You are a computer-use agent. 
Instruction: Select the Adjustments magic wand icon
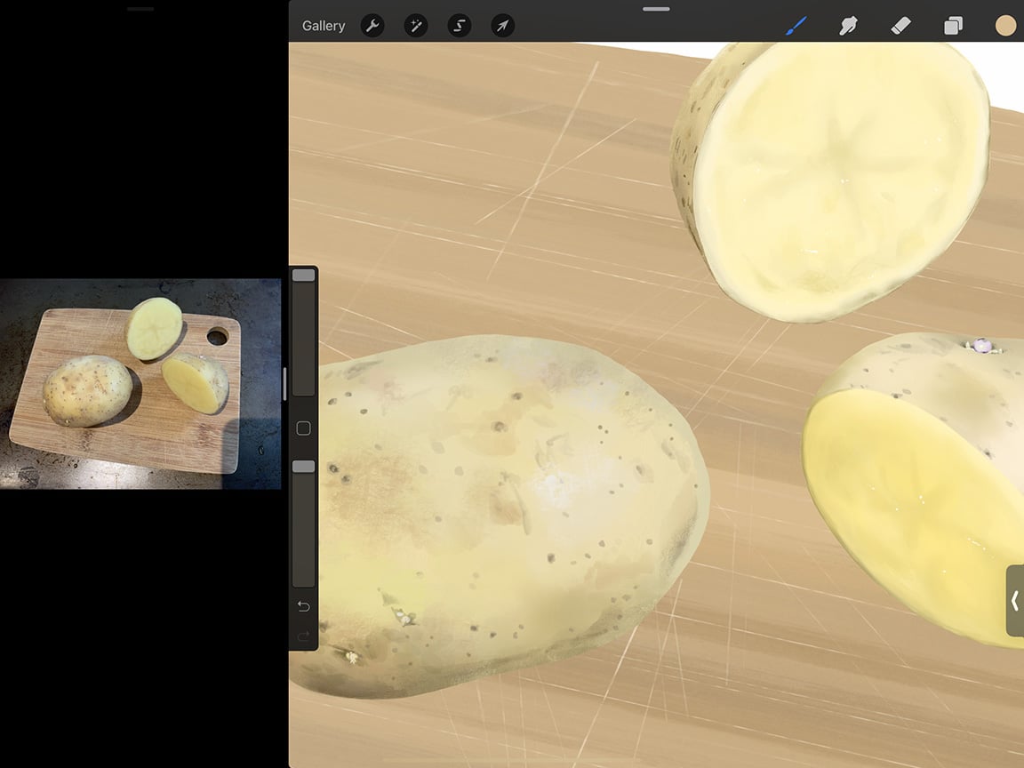(x=415, y=26)
